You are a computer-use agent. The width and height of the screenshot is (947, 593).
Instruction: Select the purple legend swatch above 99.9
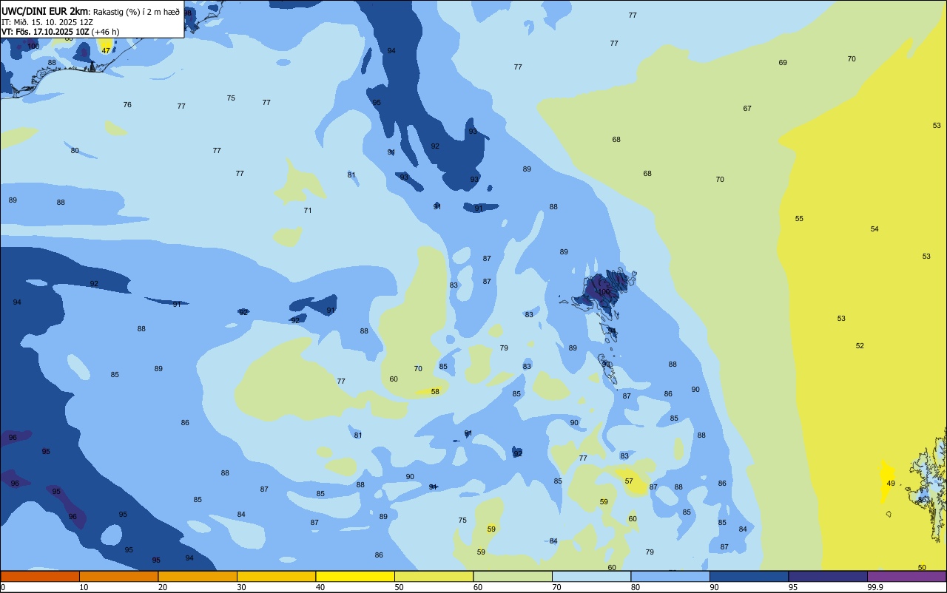[907, 576]
